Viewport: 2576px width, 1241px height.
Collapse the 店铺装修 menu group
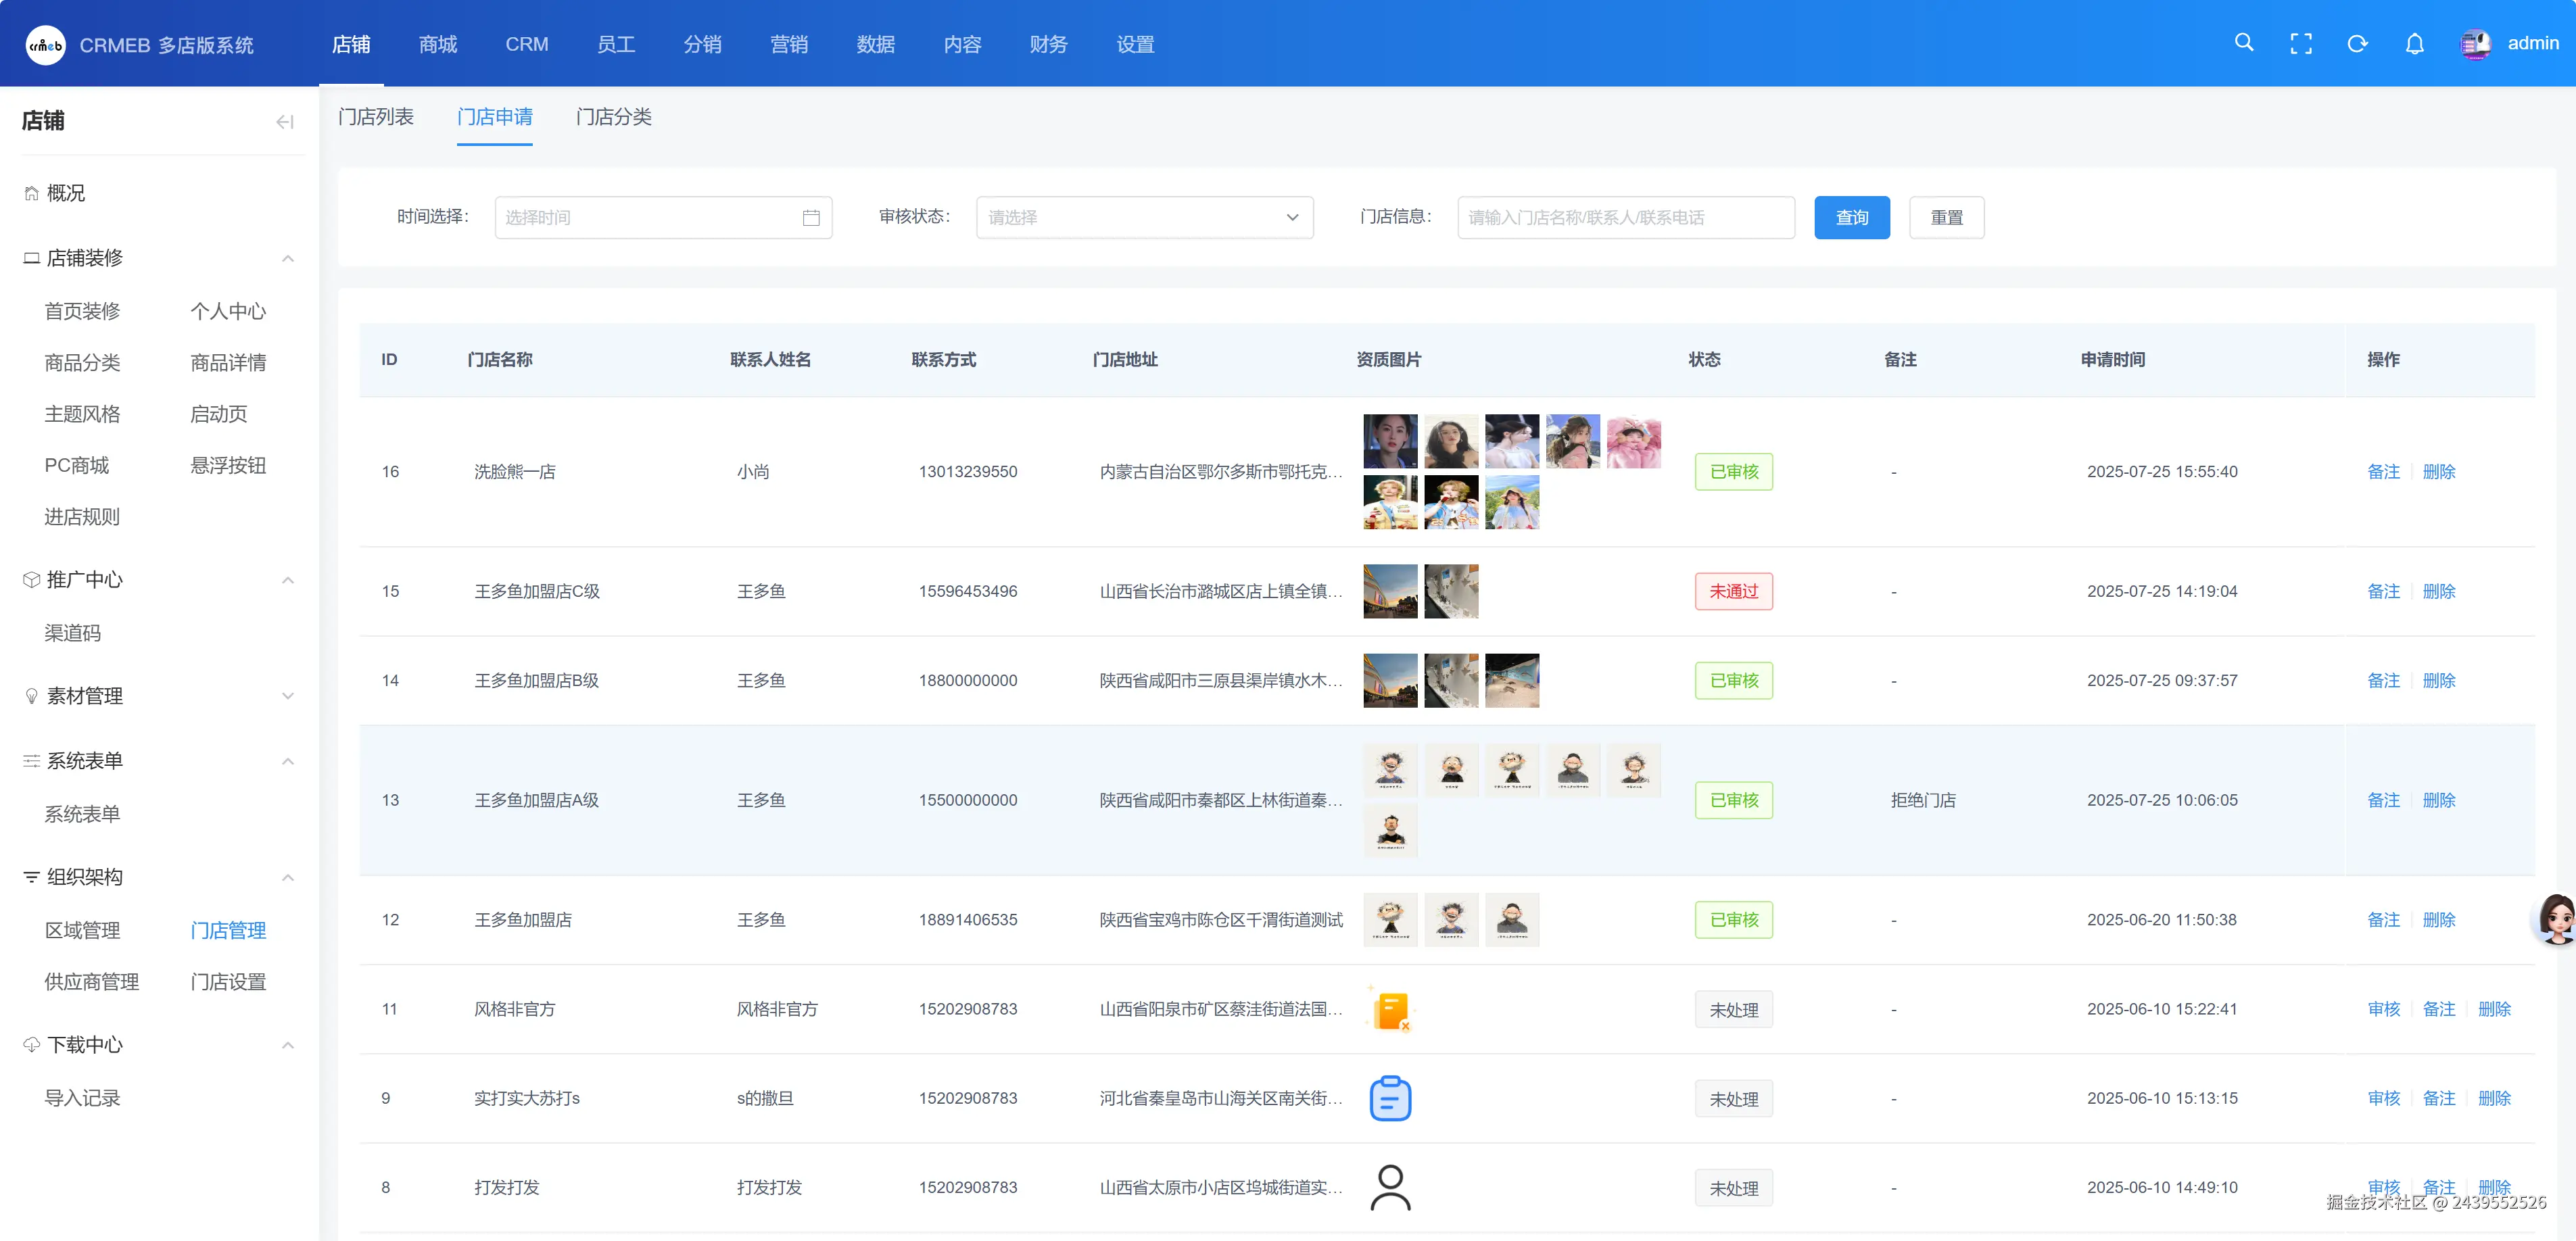[288, 259]
